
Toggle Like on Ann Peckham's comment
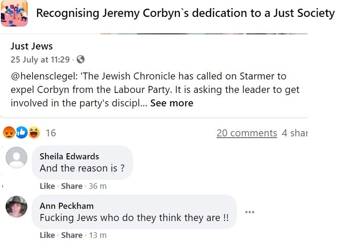pyautogui.click(x=47, y=235)
